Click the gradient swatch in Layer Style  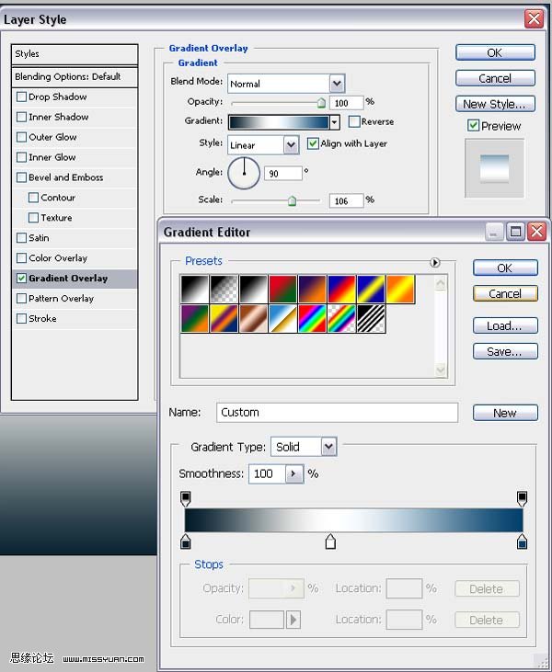tap(279, 122)
